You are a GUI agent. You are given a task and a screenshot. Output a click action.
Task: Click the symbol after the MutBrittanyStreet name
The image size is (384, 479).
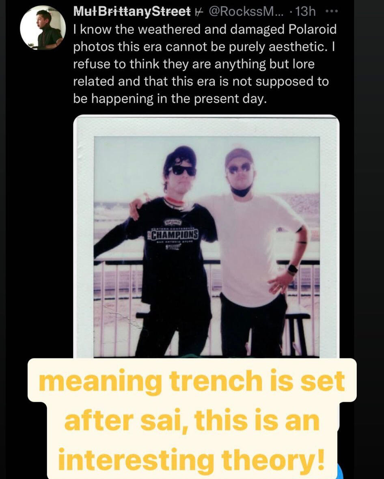[x=198, y=12]
